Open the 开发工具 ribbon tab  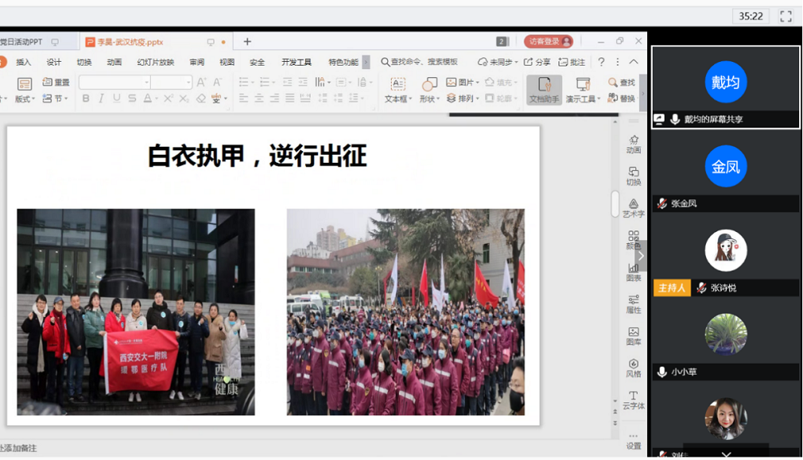[296, 62]
